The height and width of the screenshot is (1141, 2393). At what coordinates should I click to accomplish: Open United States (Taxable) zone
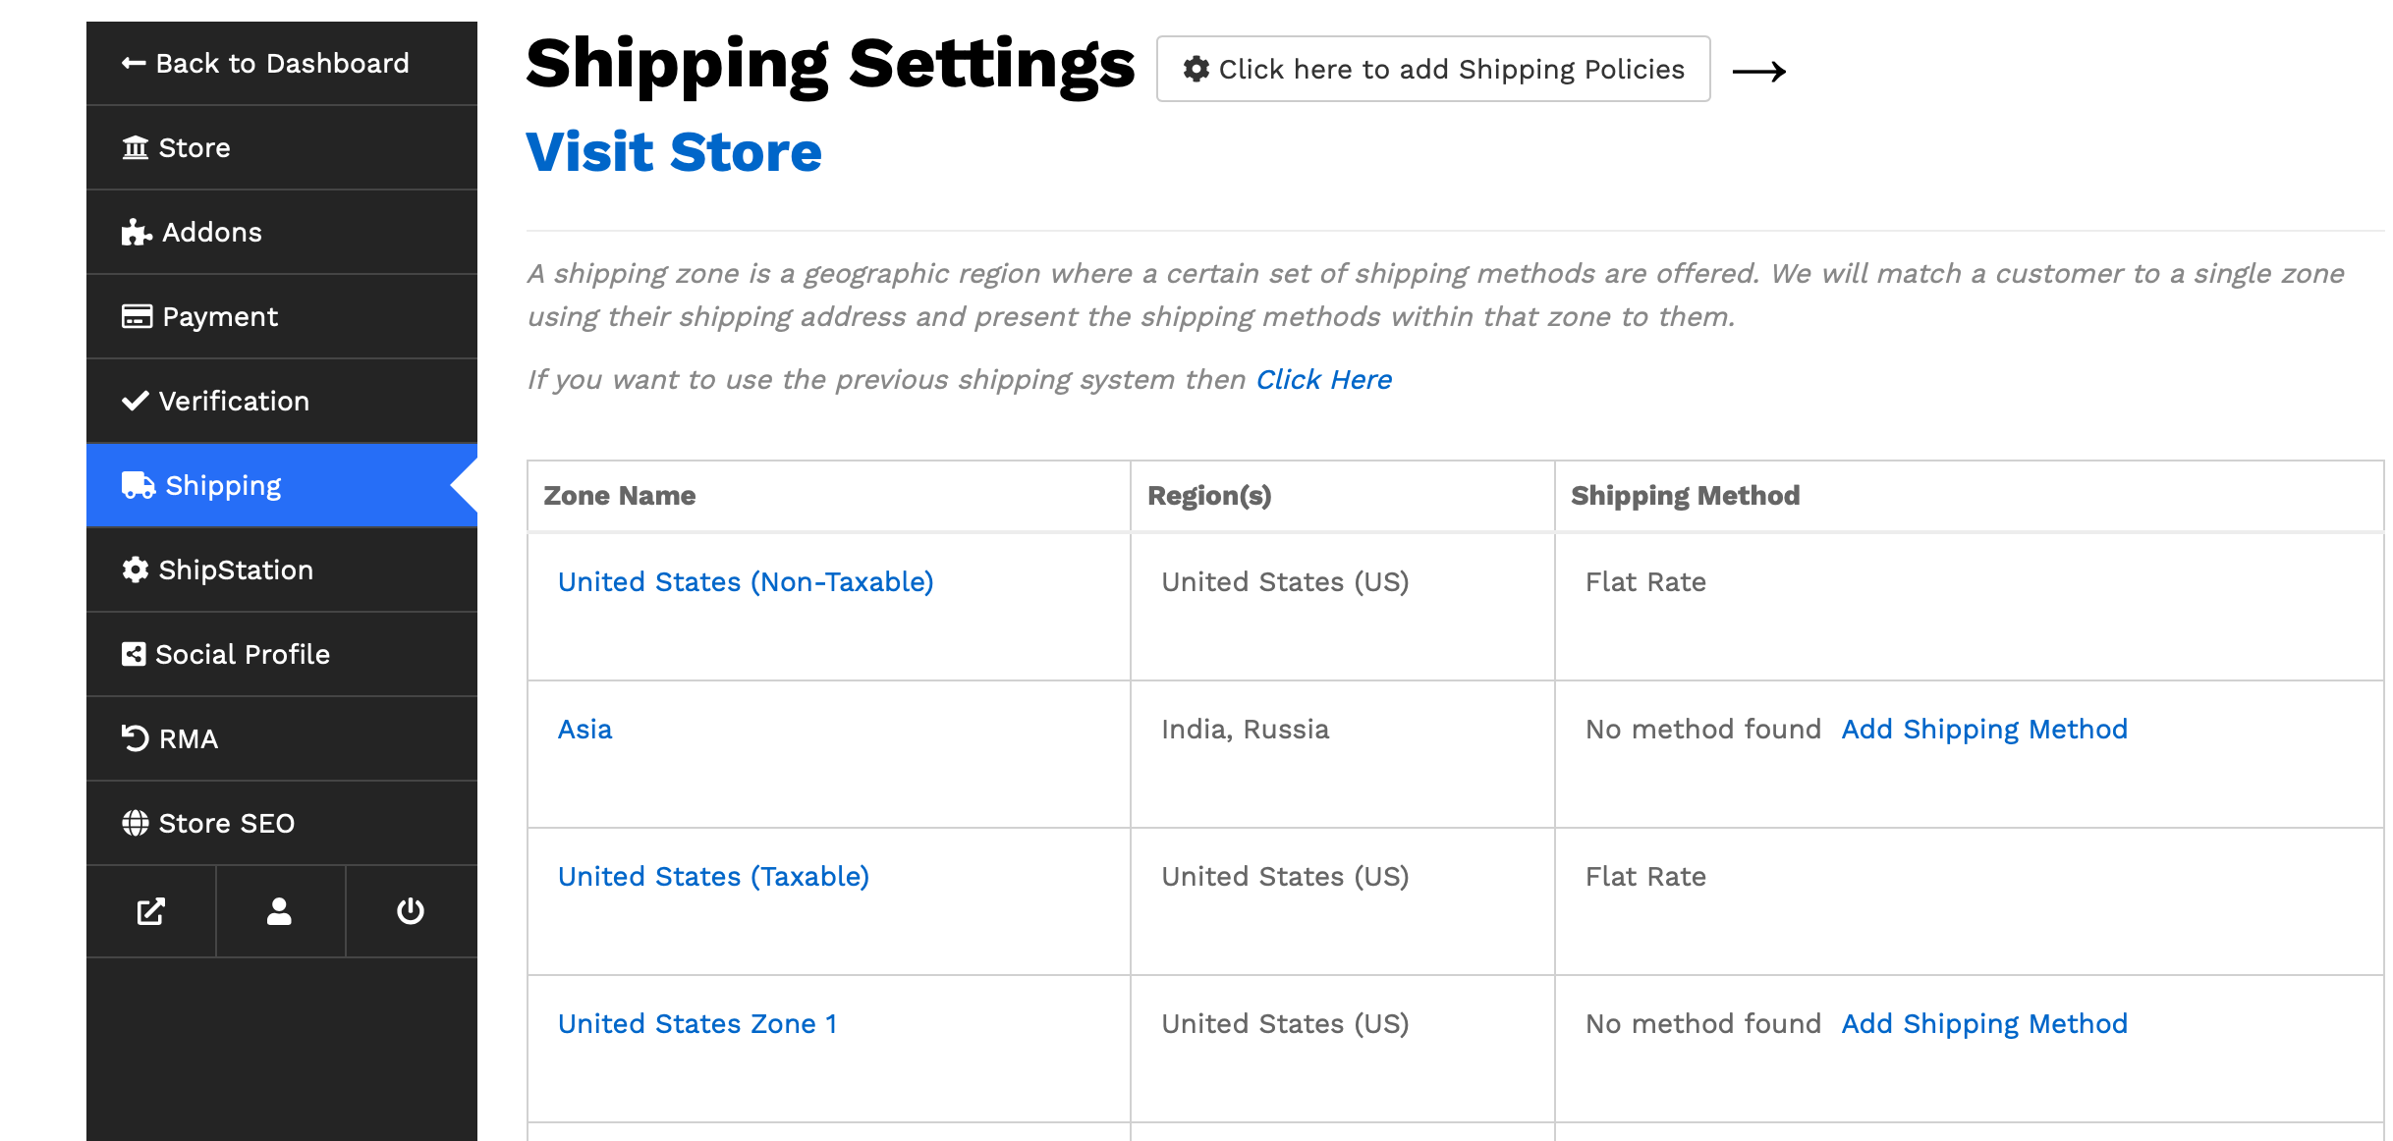[713, 877]
